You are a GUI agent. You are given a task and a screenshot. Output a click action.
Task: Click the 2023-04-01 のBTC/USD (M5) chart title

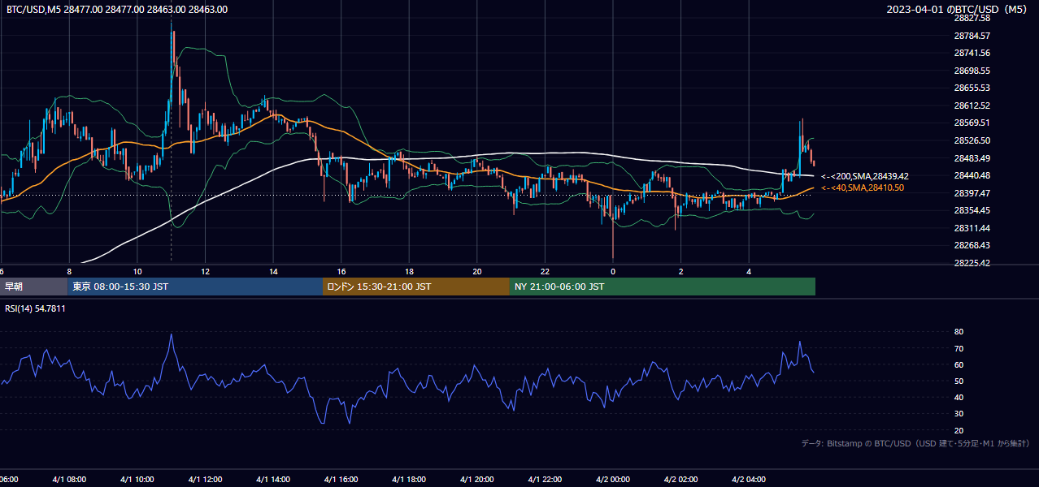tap(957, 10)
